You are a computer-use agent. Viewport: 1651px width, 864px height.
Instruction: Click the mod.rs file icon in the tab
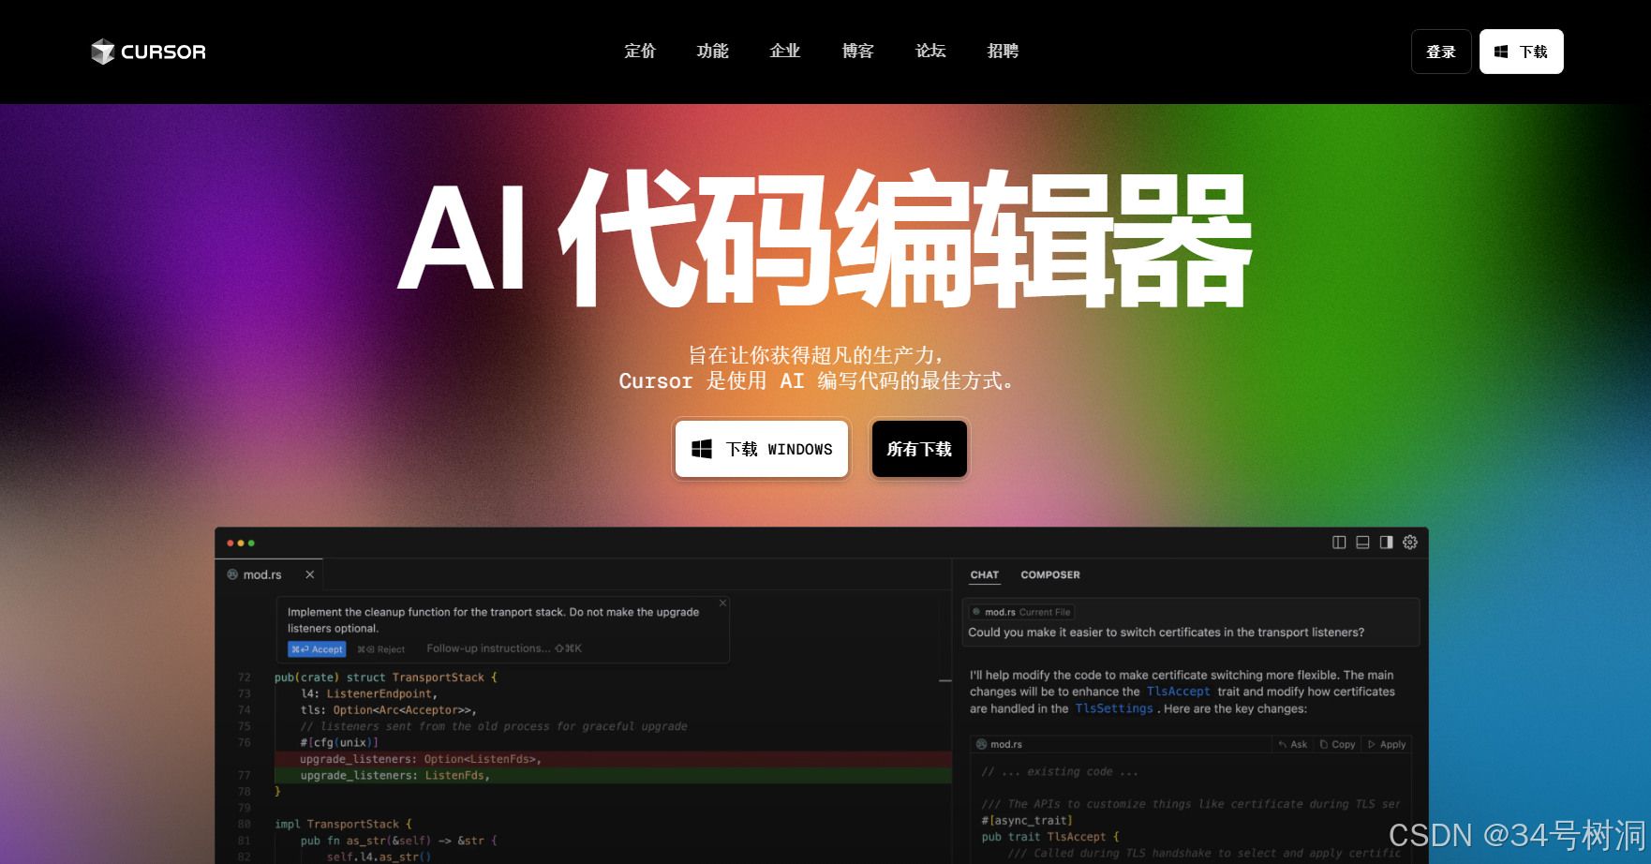(232, 574)
